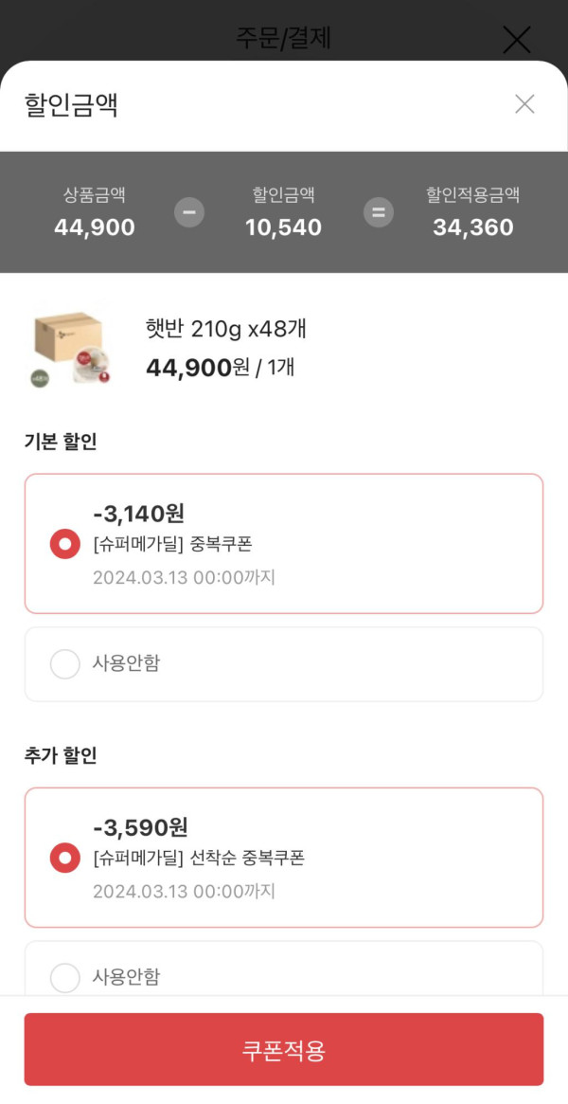The height and width of the screenshot is (1104, 568).
Task: Tap the 할인적용금액 34,360 total
Action: [473, 227]
